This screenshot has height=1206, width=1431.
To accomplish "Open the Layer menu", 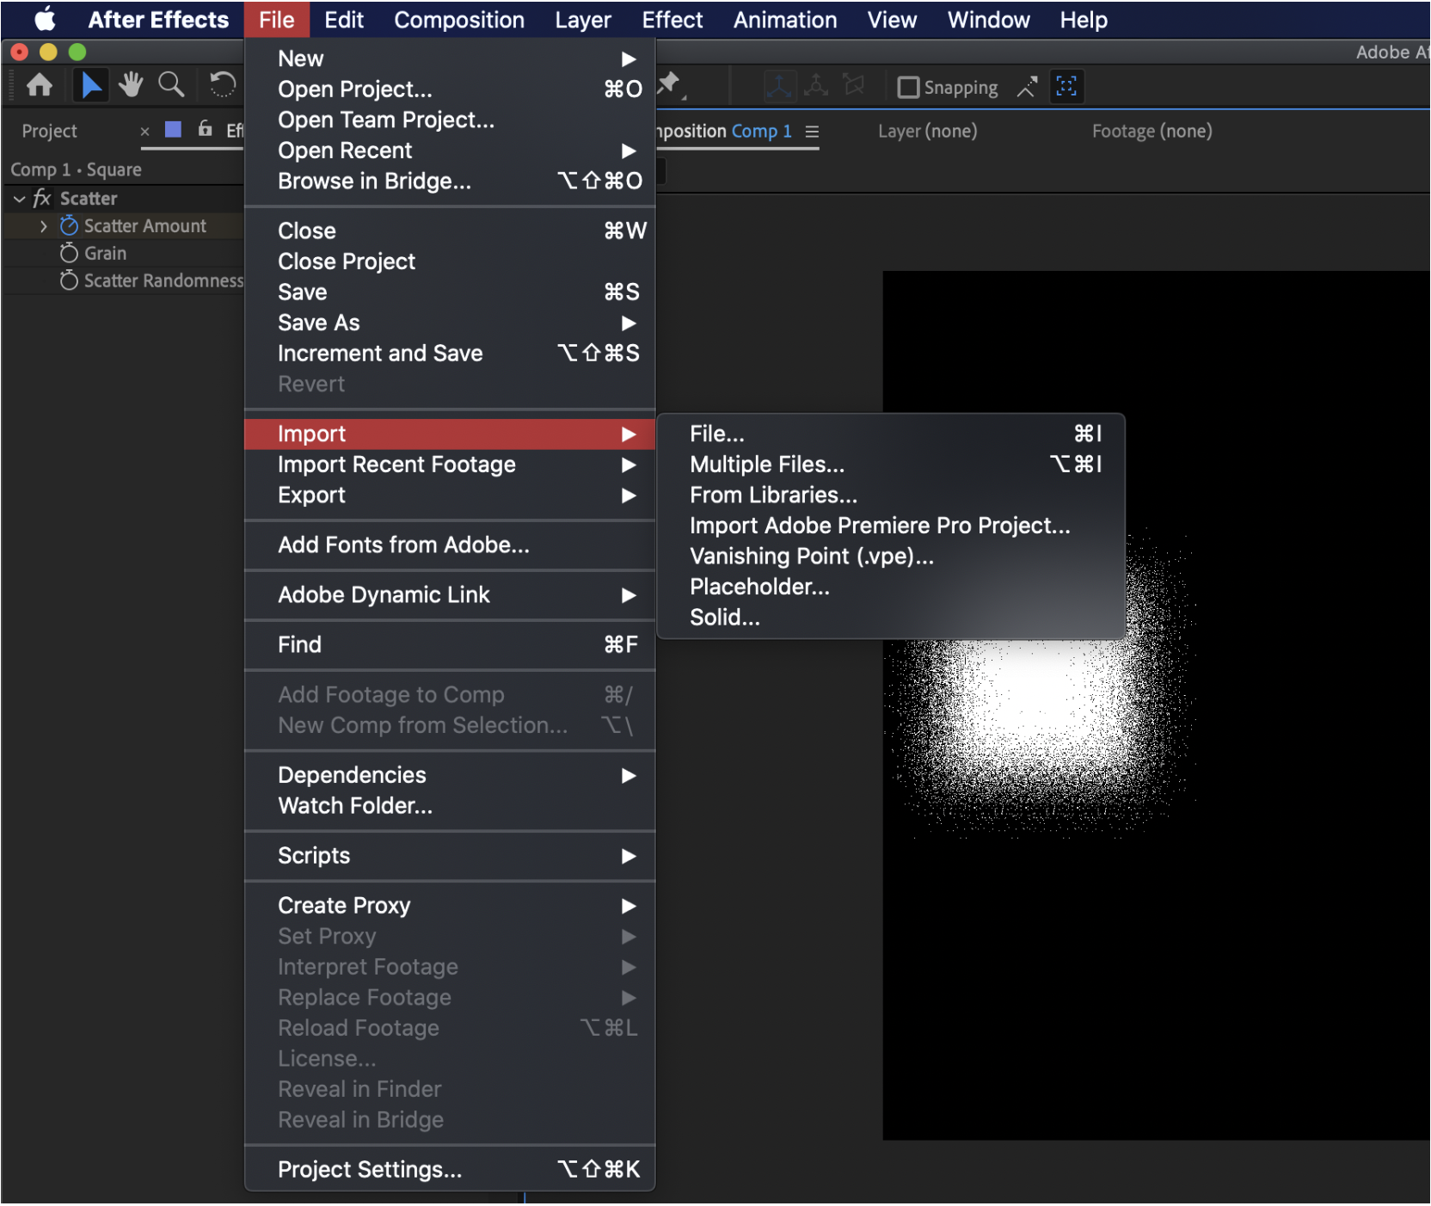I will point(583,19).
